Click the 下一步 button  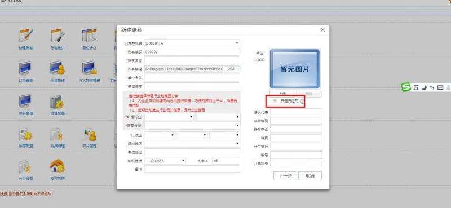[285, 176]
